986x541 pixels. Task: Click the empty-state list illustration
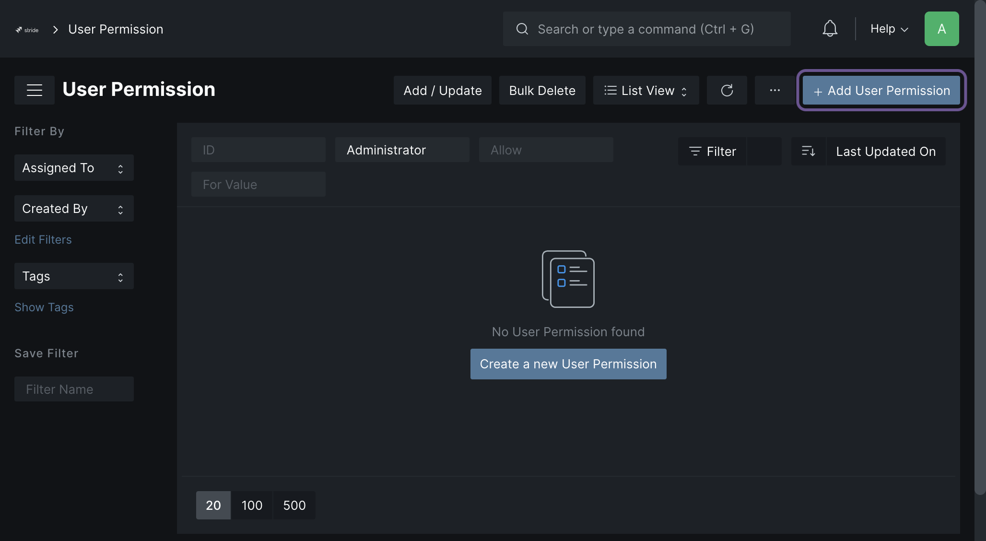(568, 279)
